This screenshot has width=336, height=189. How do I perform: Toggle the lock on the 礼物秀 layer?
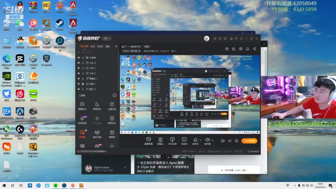[83, 58]
